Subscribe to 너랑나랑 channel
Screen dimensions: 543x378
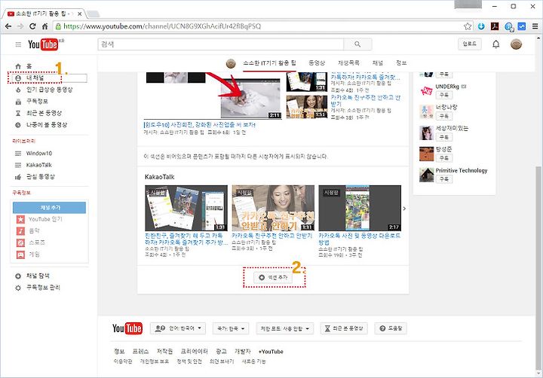pyautogui.click(x=444, y=116)
